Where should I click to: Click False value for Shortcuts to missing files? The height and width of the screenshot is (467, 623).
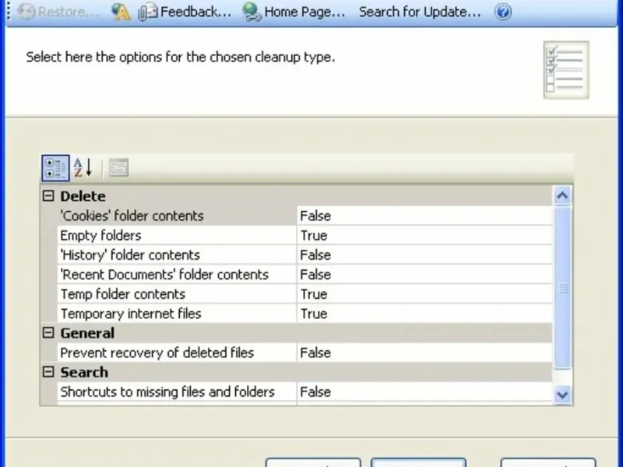click(x=424, y=392)
